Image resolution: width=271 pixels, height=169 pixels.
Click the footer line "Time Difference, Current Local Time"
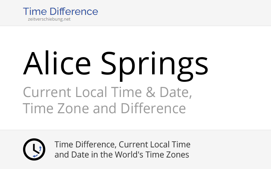[x=122, y=145]
